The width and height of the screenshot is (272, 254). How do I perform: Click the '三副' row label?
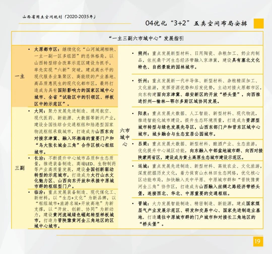(20, 168)
